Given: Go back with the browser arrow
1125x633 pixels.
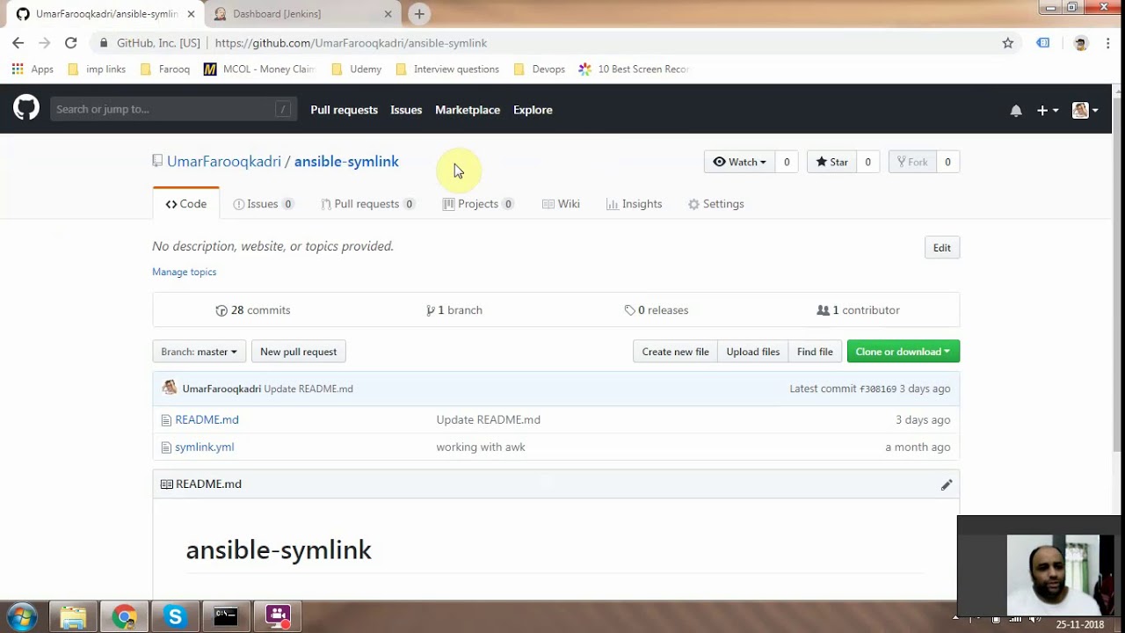Looking at the screenshot, I should pyautogui.click(x=18, y=43).
